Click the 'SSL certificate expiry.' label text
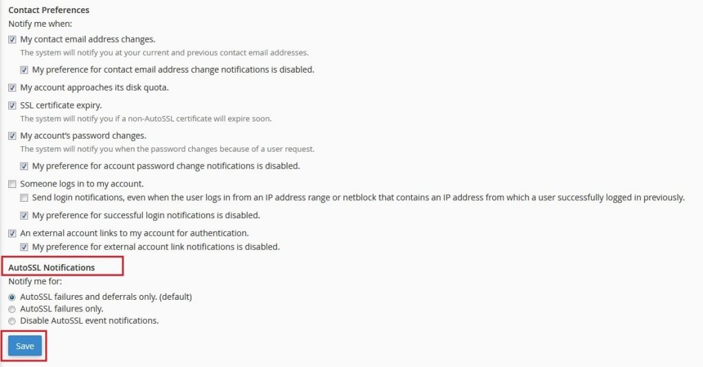 pyautogui.click(x=61, y=106)
